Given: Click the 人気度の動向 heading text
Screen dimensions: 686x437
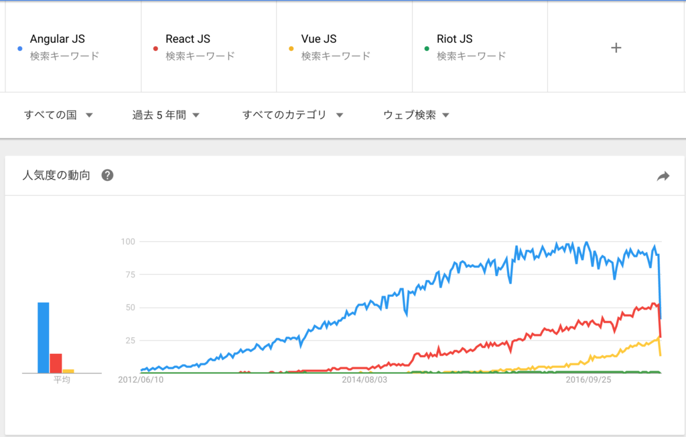Looking at the screenshot, I should pos(56,175).
